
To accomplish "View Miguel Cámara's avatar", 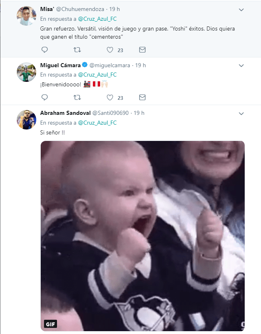I will (x=27, y=72).
